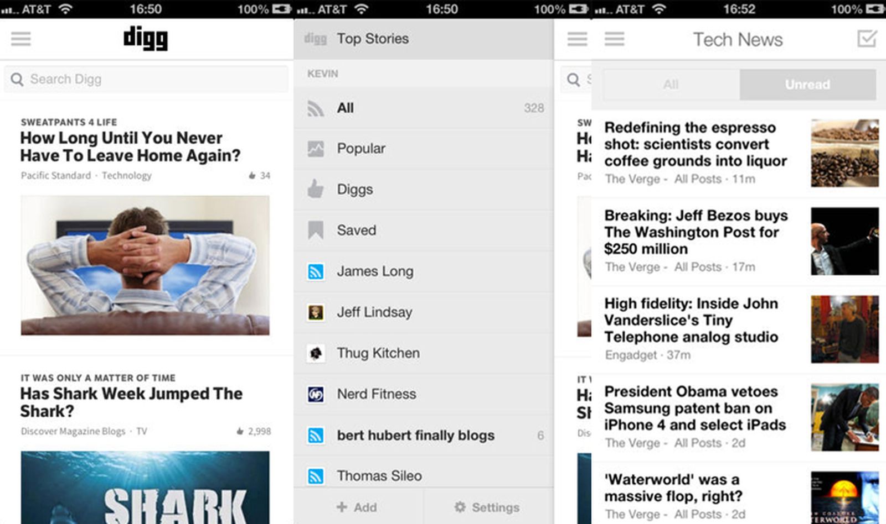Open the Thug Kitchen feed
The width and height of the screenshot is (886, 524).
coord(378,353)
